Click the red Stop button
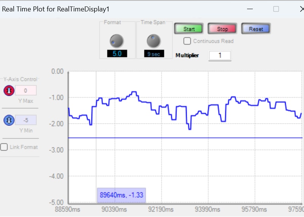This screenshot has width=304, height=217. click(222, 29)
